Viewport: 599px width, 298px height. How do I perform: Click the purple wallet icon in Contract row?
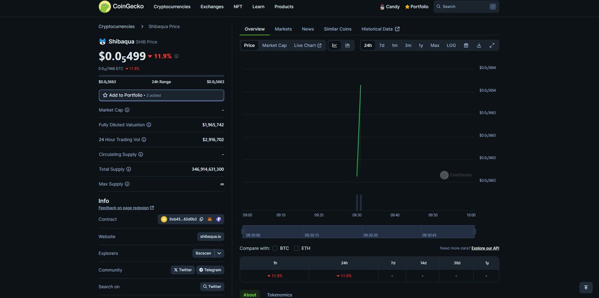[219, 219]
